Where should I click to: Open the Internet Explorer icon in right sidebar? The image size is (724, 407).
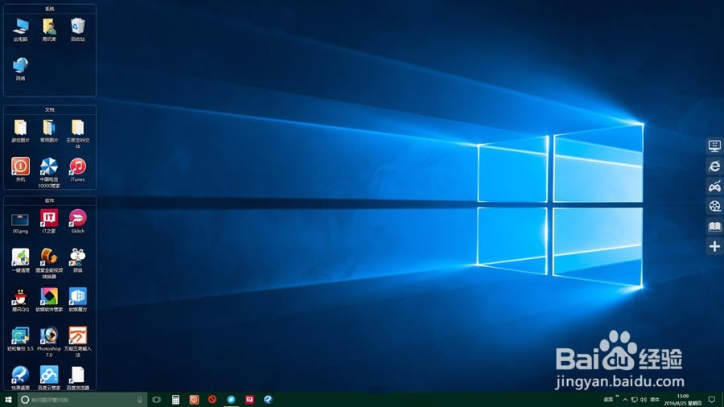[x=714, y=166]
